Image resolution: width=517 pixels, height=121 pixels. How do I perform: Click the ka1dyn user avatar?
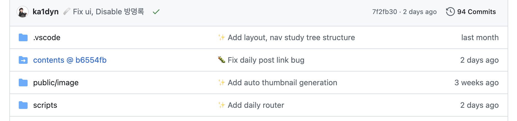point(23,12)
